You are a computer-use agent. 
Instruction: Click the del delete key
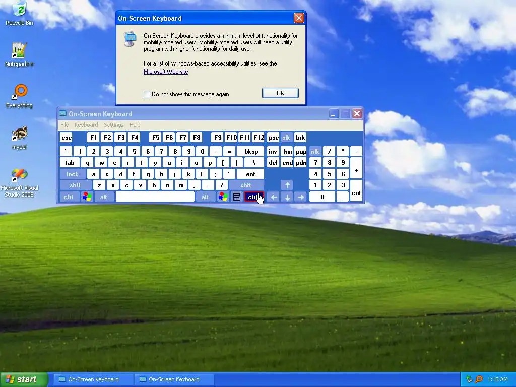click(273, 163)
